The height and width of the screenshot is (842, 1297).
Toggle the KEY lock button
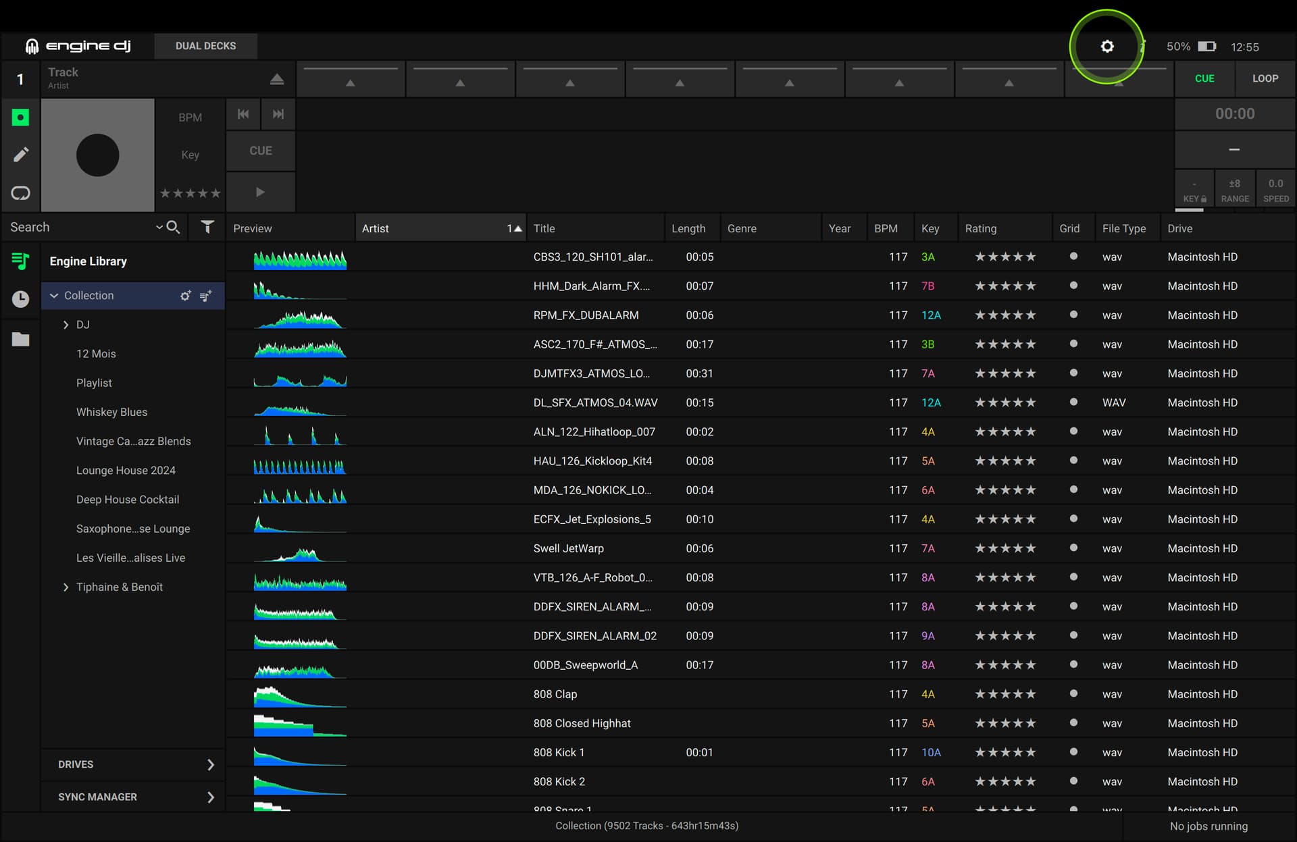point(1194,190)
